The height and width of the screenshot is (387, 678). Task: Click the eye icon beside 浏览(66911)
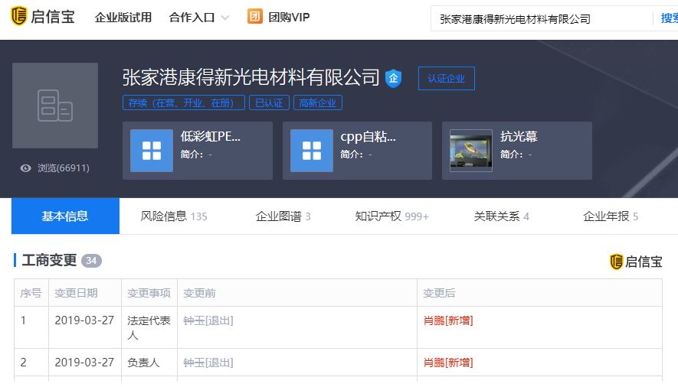[25, 167]
